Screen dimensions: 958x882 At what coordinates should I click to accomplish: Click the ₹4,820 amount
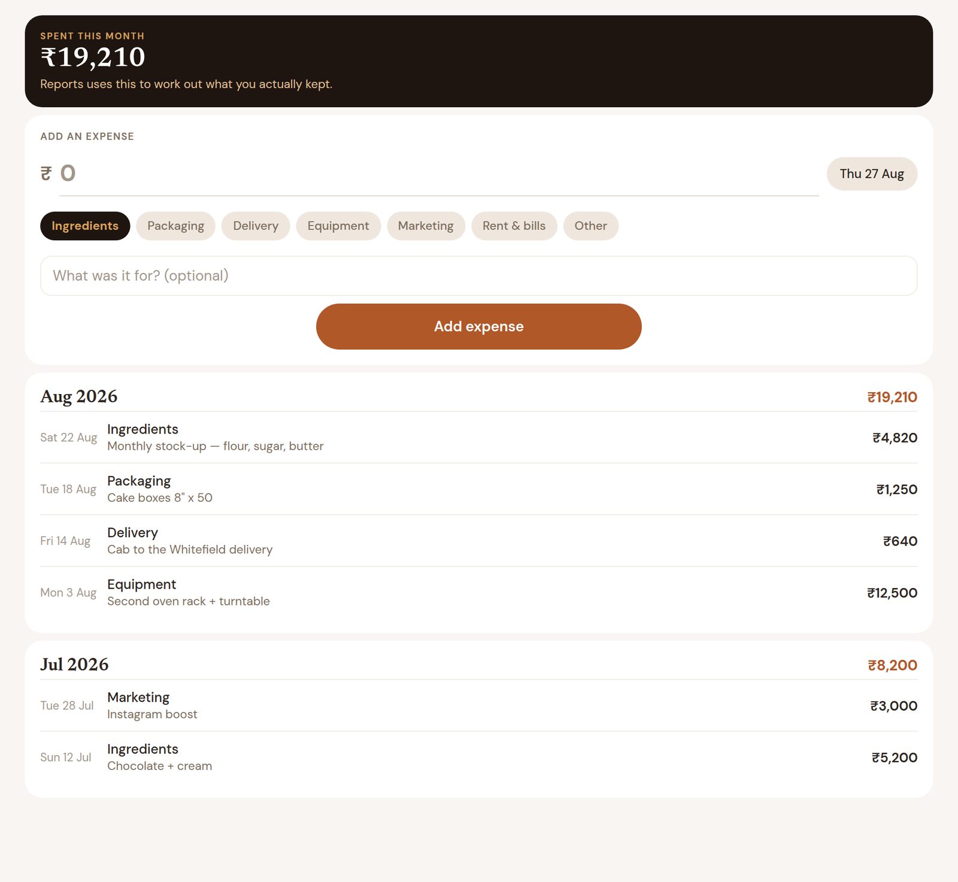[x=895, y=438]
